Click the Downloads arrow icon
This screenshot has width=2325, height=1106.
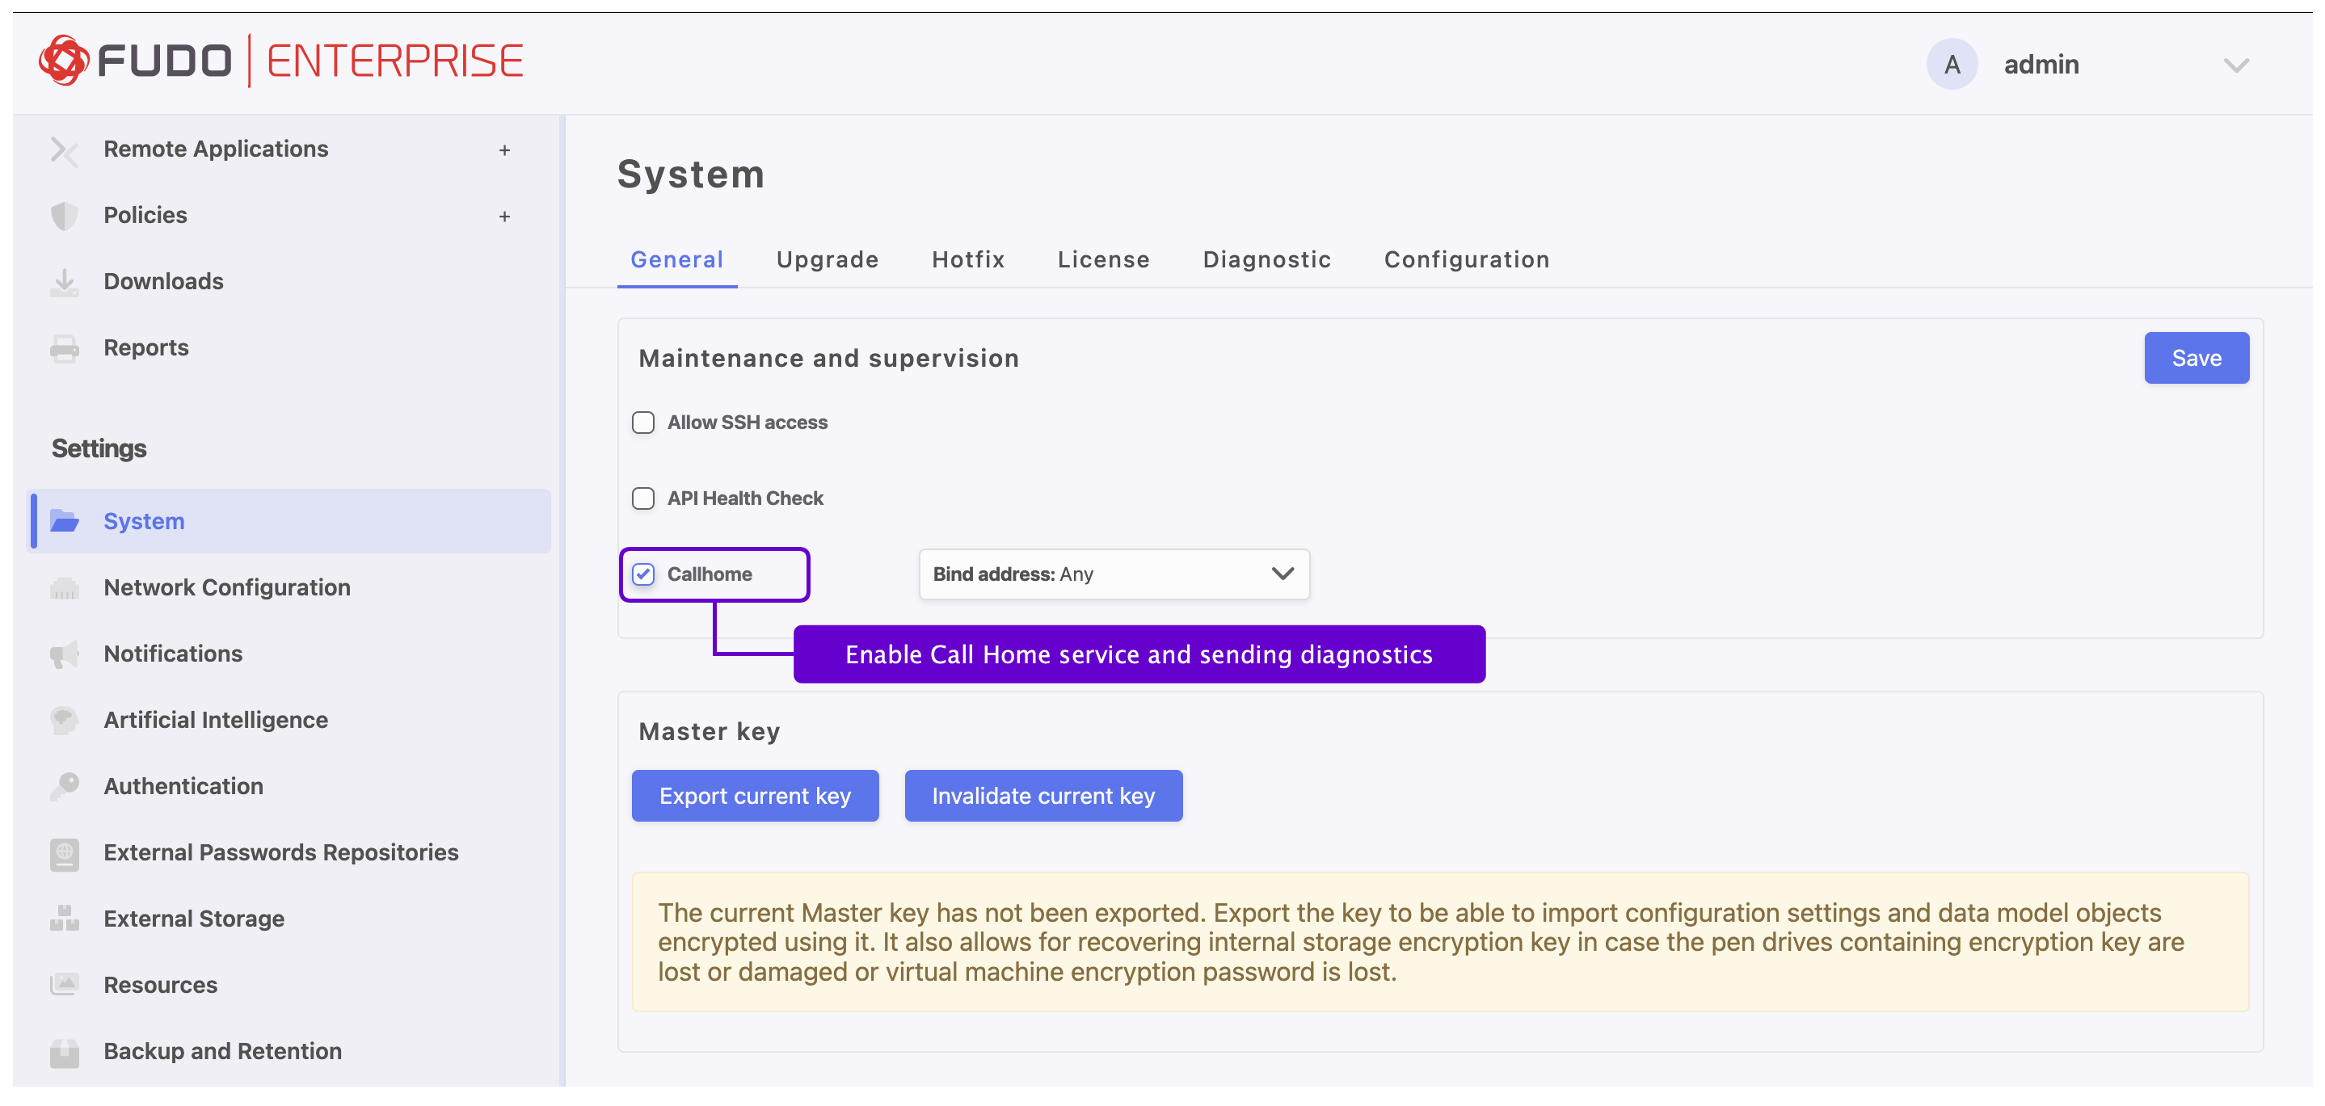pos(64,283)
